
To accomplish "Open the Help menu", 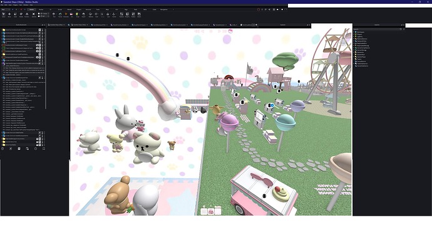I will (x=31, y=5).
